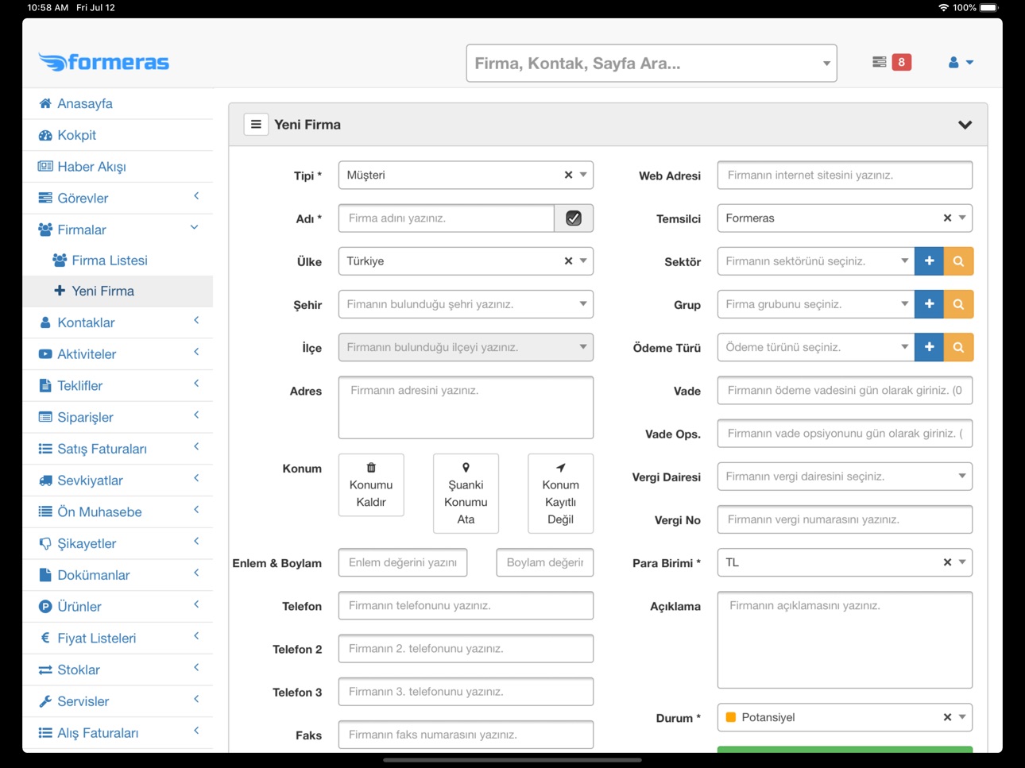
Task: Expand the Ürünler sidebar menu
Action: (x=118, y=607)
